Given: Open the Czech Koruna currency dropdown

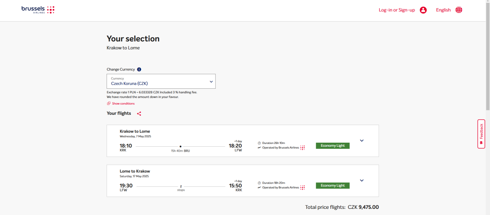Looking at the screenshot, I should (161, 81).
